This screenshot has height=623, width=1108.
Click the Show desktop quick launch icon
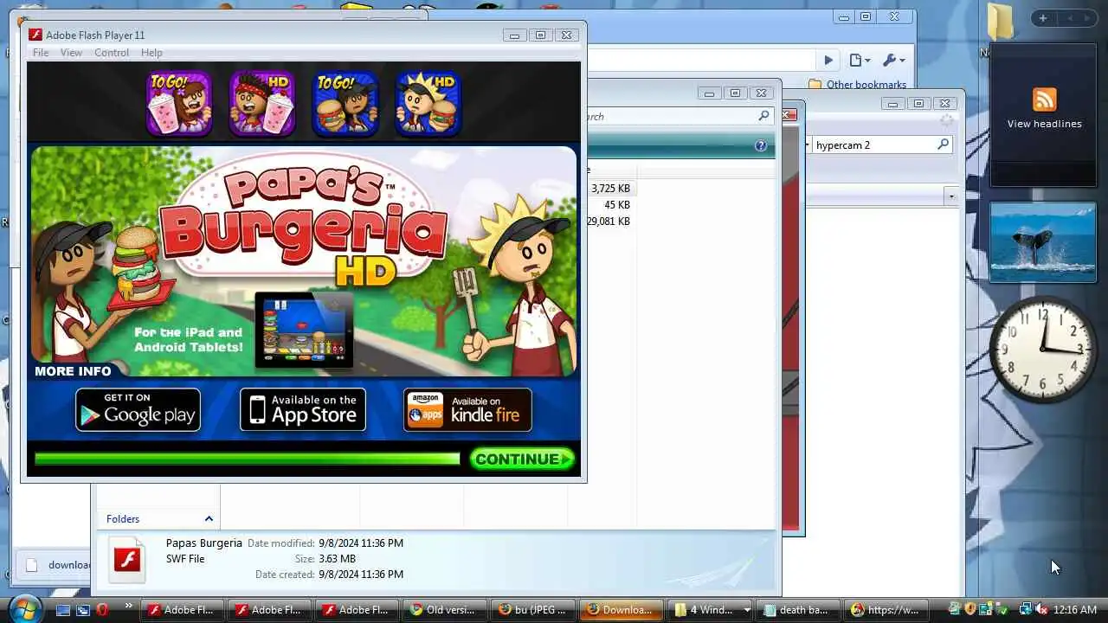pyautogui.click(x=63, y=610)
